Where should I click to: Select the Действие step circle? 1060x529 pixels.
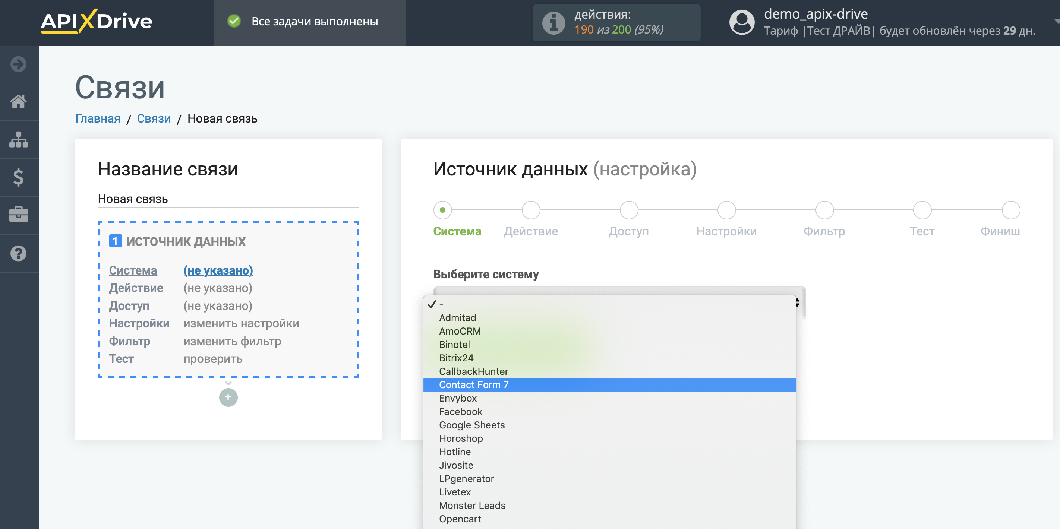point(531,210)
